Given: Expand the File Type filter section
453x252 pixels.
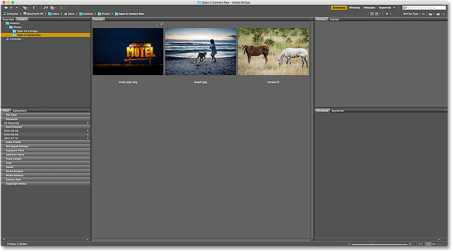Looking at the screenshot, I should pyautogui.click(x=46, y=115).
